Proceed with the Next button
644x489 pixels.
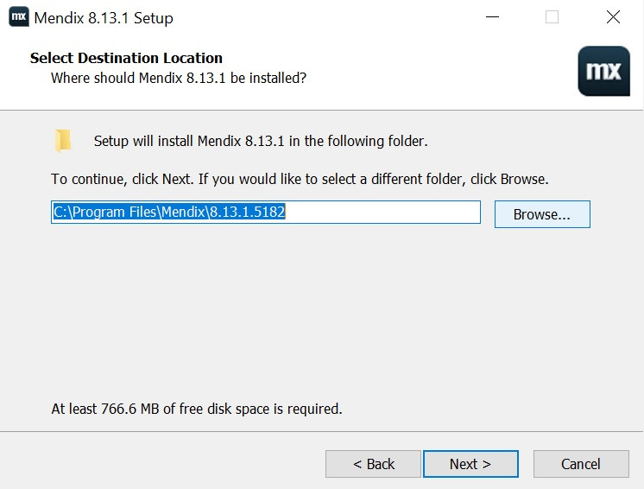click(470, 464)
